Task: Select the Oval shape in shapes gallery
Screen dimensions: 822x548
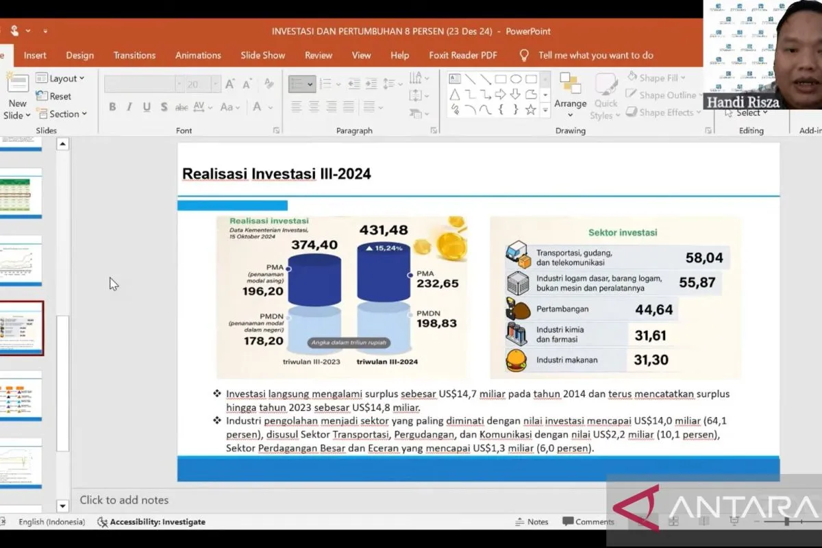Action: (515, 79)
